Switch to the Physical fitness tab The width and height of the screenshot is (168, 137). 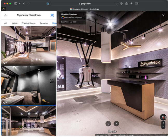pos(29,23)
